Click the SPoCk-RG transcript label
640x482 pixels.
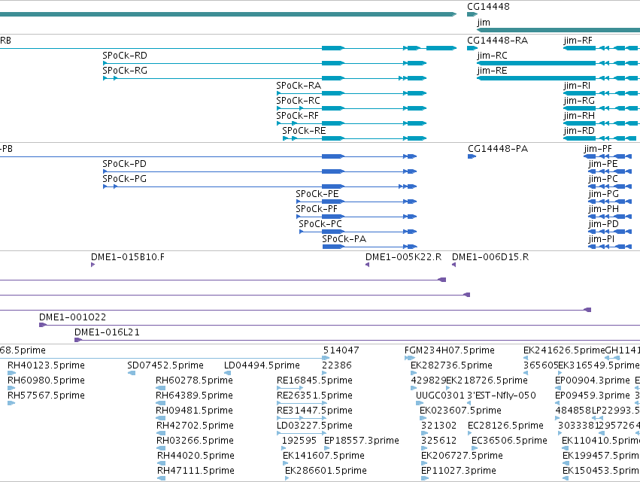[x=125, y=71]
